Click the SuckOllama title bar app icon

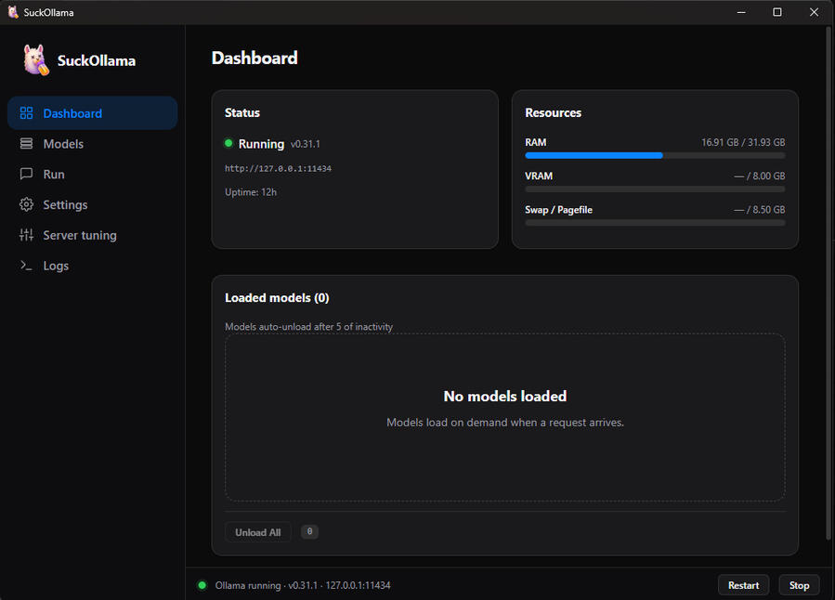(x=13, y=12)
